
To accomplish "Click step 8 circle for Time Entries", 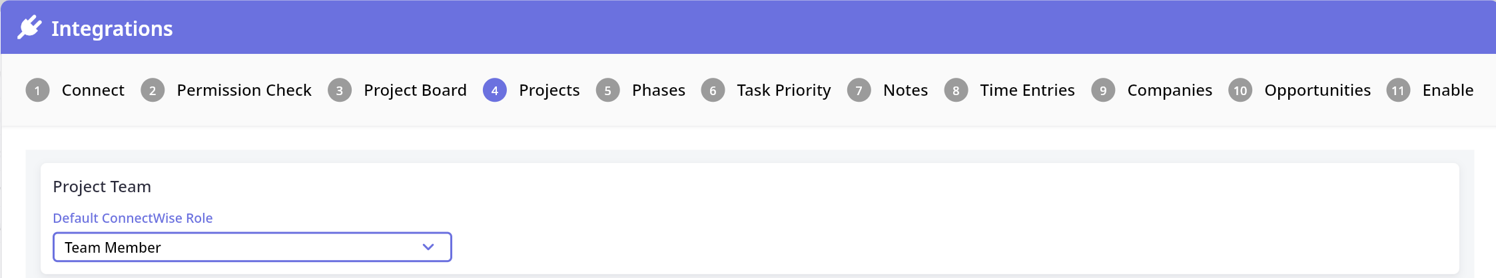I will [956, 90].
